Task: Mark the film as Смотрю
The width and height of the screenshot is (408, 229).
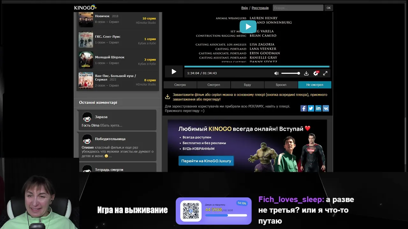Action: coord(180,85)
